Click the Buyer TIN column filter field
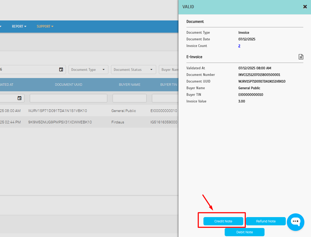 click(165, 98)
